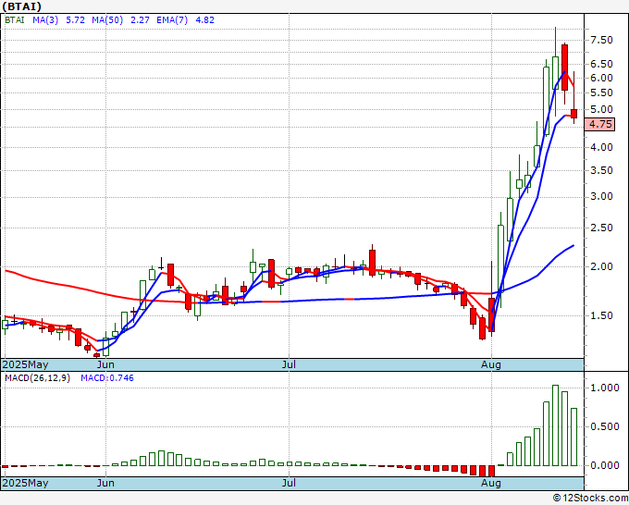Click the EMA(7) legend label
This screenshot has height=505, width=629.
click(x=172, y=20)
